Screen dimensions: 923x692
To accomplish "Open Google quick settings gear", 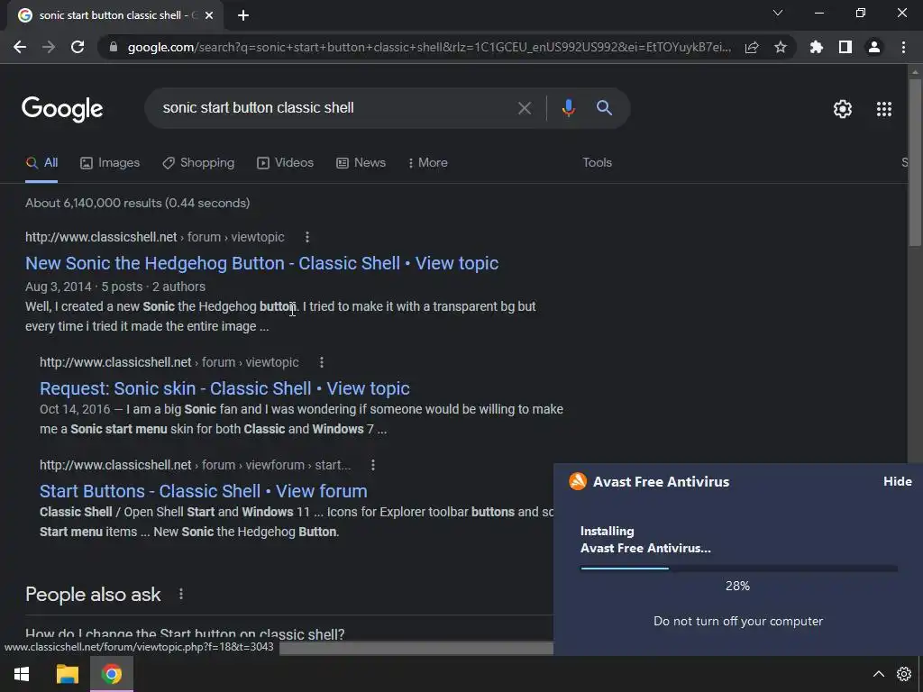I will point(843,109).
